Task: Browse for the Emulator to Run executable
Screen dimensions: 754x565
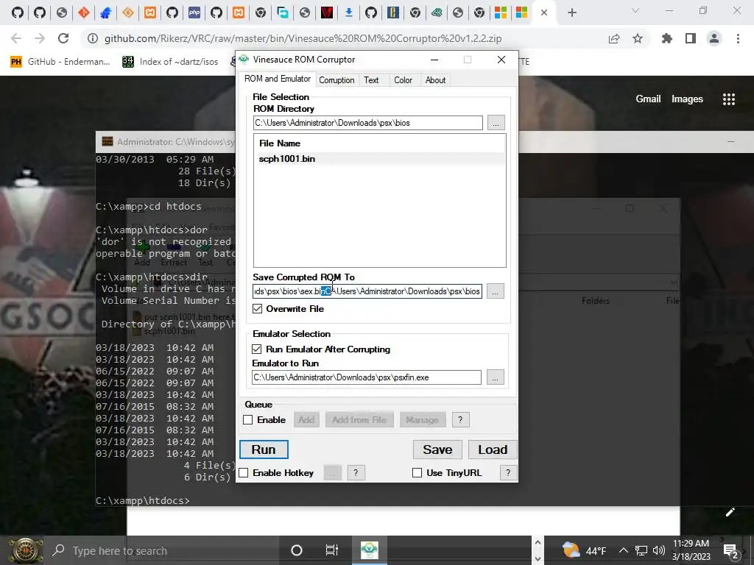Action: coord(496,377)
